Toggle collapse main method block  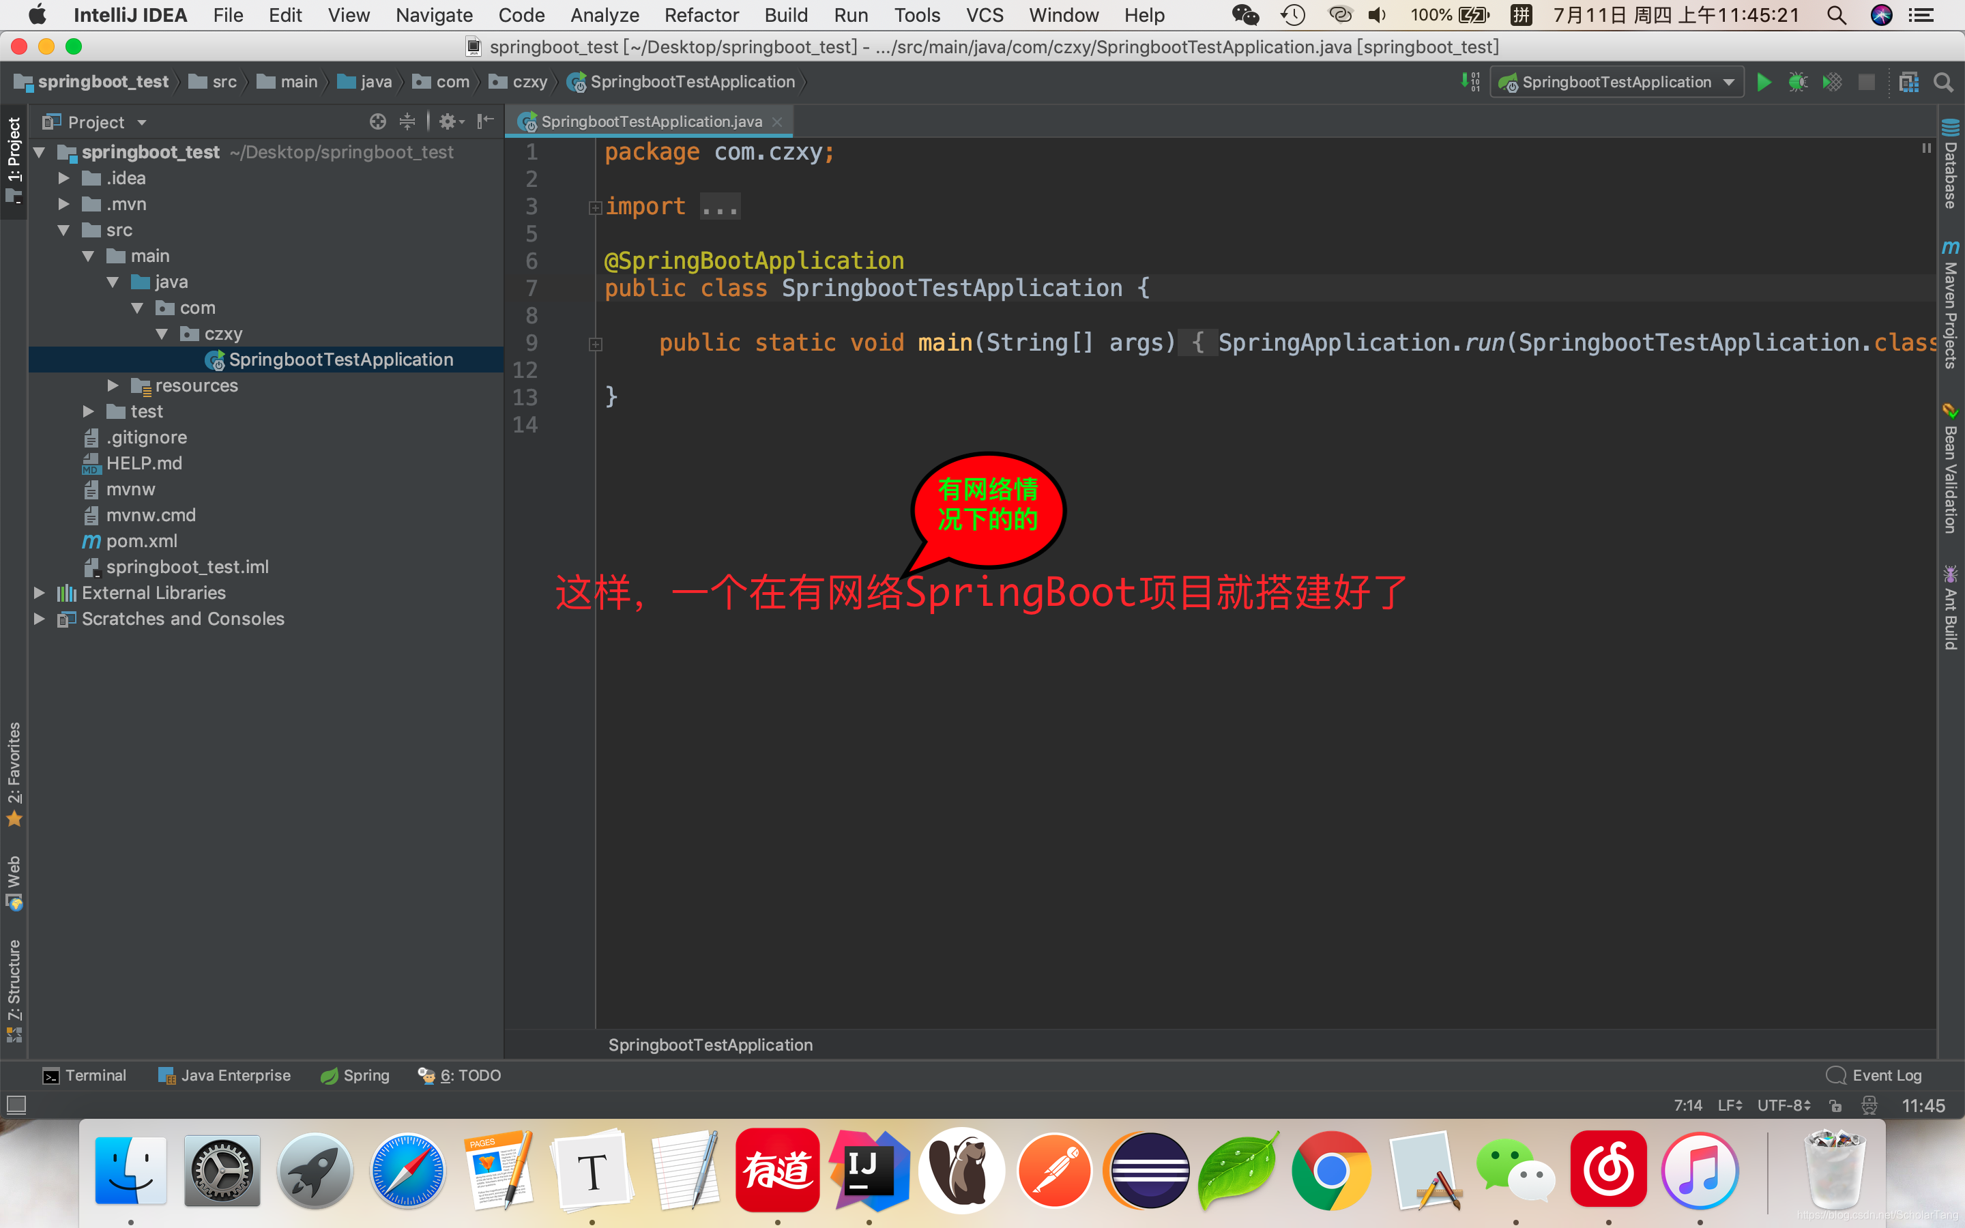click(x=596, y=342)
